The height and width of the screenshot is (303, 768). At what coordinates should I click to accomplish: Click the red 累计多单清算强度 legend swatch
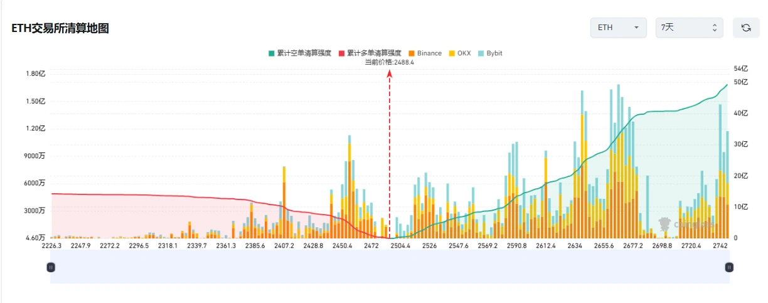[x=341, y=53]
